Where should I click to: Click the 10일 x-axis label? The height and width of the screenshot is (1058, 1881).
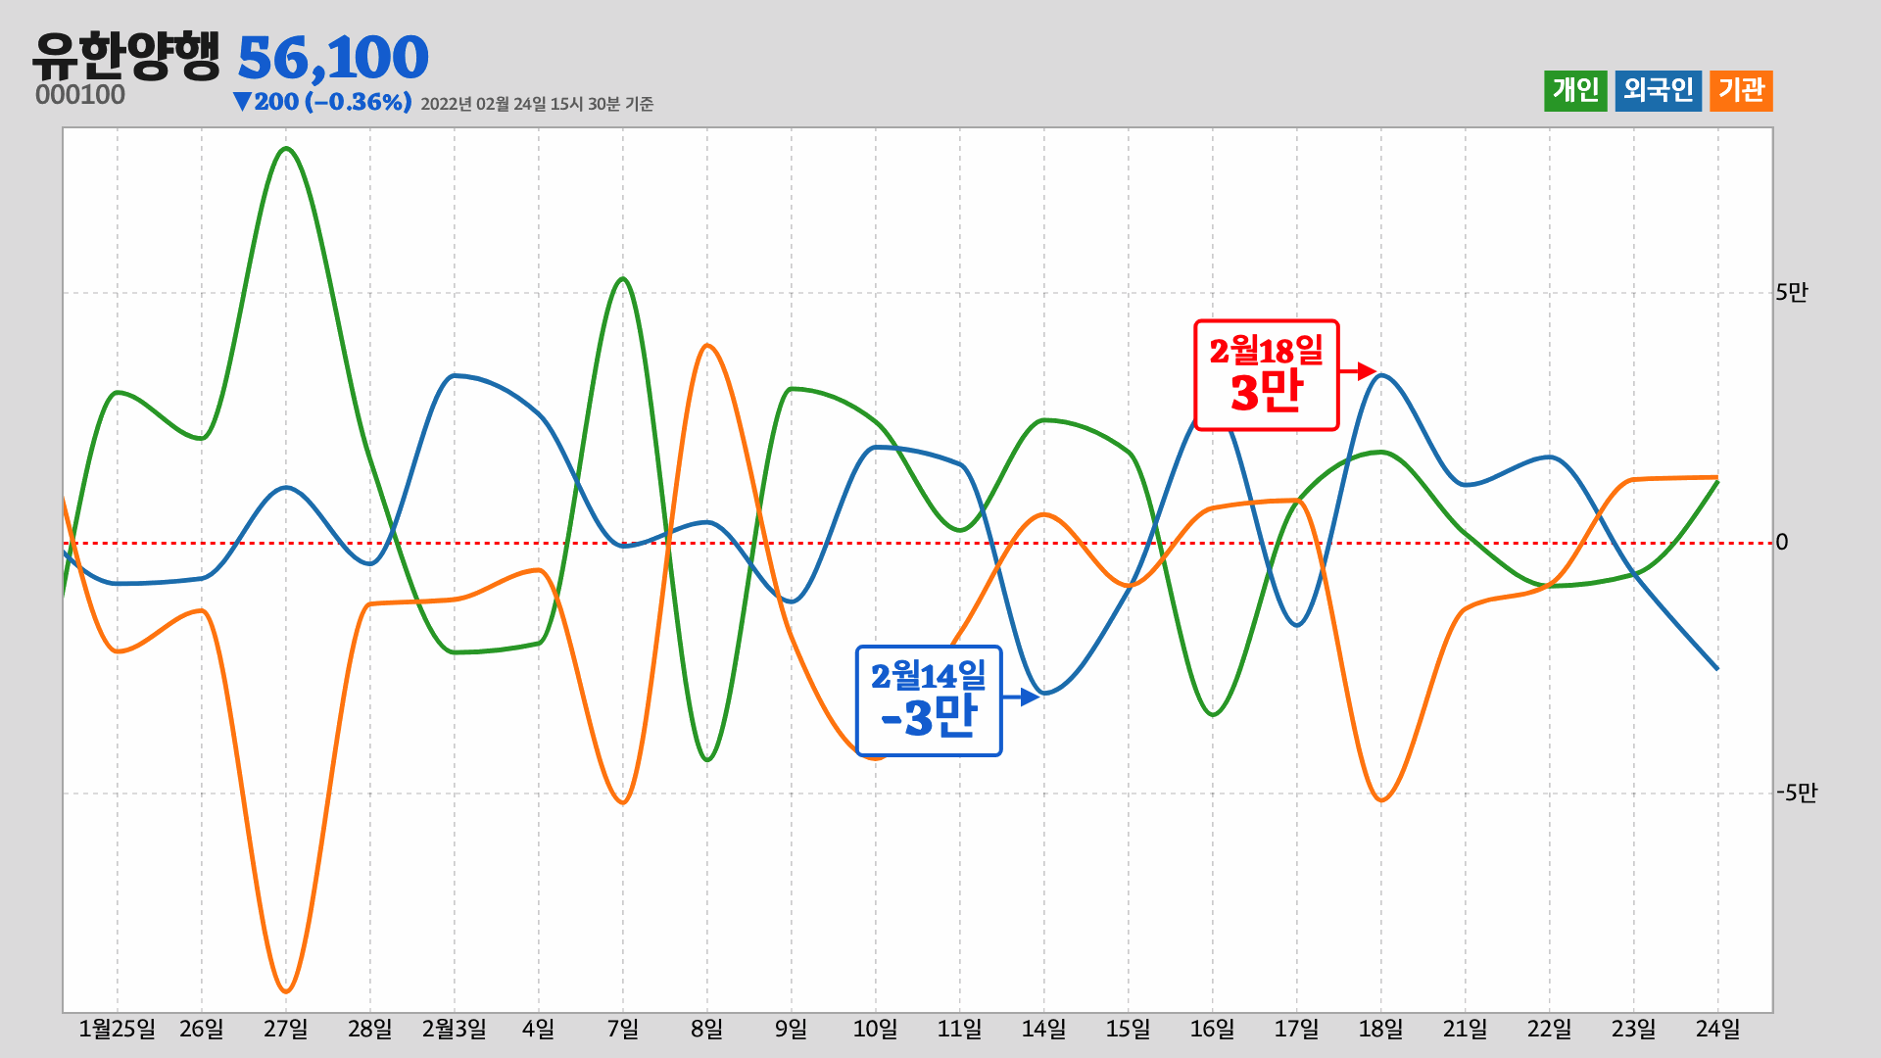click(x=876, y=1029)
